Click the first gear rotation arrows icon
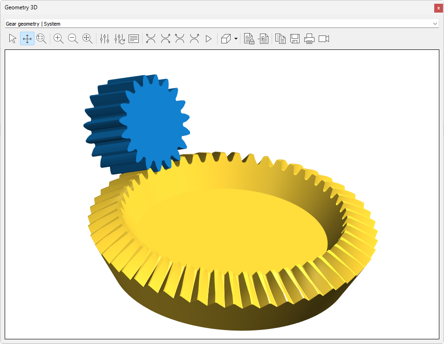This screenshot has width=444, height=344. [x=150, y=39]
